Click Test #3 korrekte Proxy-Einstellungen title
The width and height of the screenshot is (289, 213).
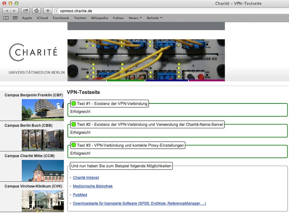pyautogui.click(x=130, y=145)
